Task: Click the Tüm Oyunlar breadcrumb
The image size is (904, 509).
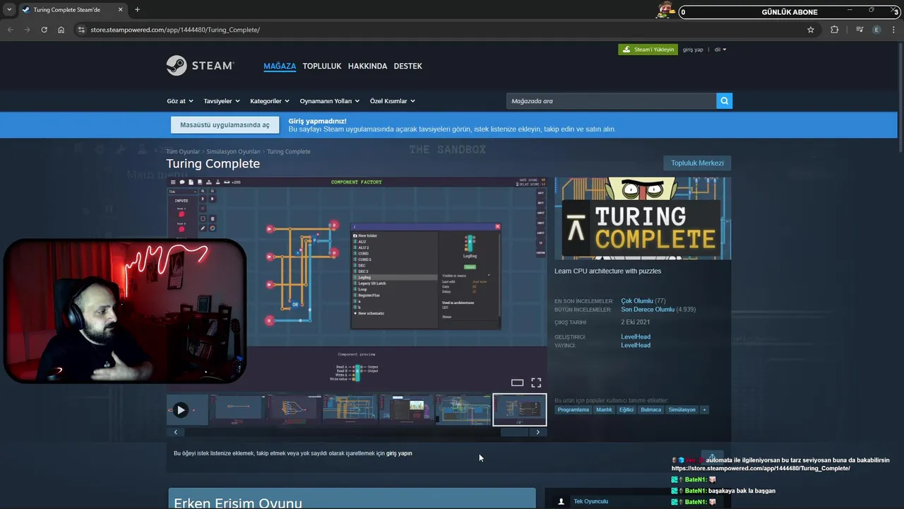Action: coord(183,151)
